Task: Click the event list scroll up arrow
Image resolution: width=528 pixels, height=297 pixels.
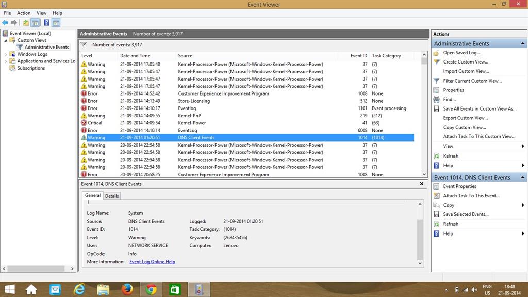Action: click(x=424, y=55)
